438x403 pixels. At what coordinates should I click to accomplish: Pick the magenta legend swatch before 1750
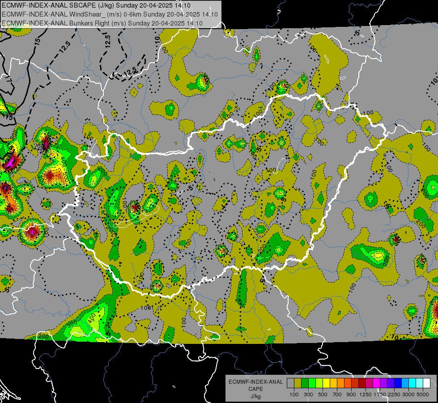[377, 383]
